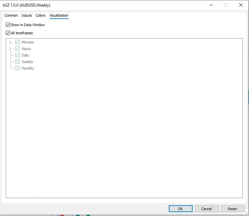Toggle the Daily checkbox
The image size is (249, 216).
18,55
